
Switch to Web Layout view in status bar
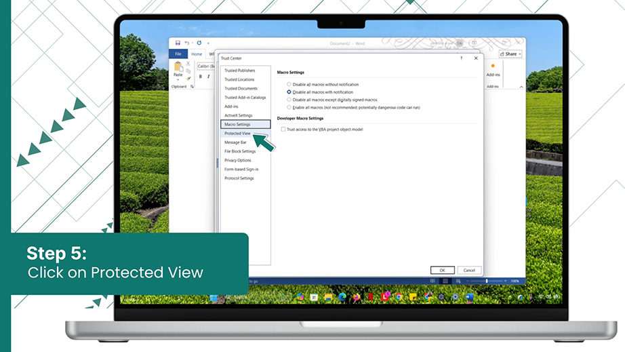point(458,281)
